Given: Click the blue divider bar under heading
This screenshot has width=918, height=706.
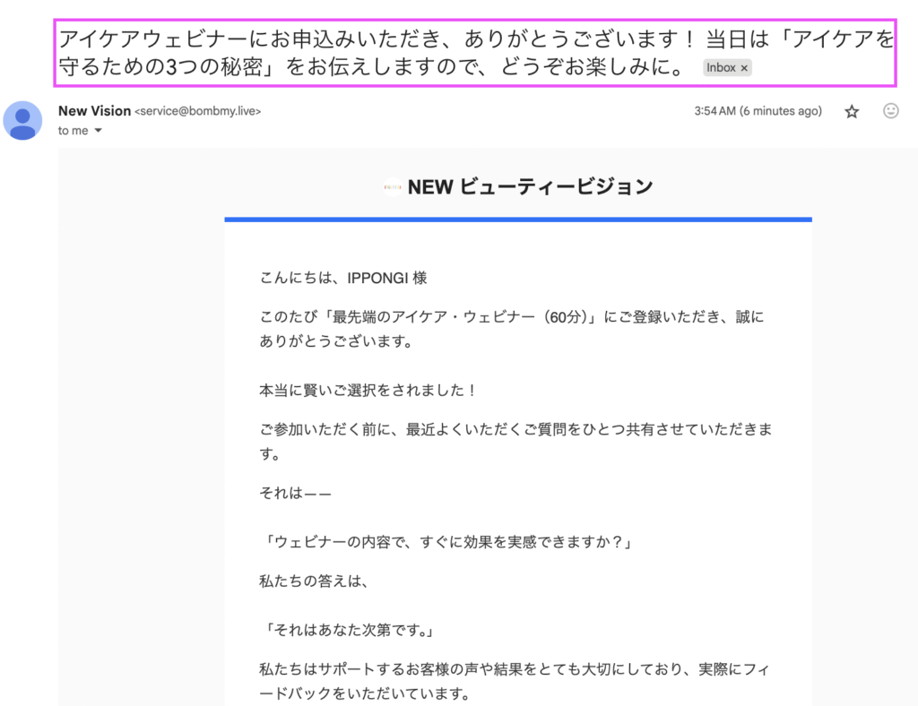Looking at the screenshot, I should coord(518,219).
